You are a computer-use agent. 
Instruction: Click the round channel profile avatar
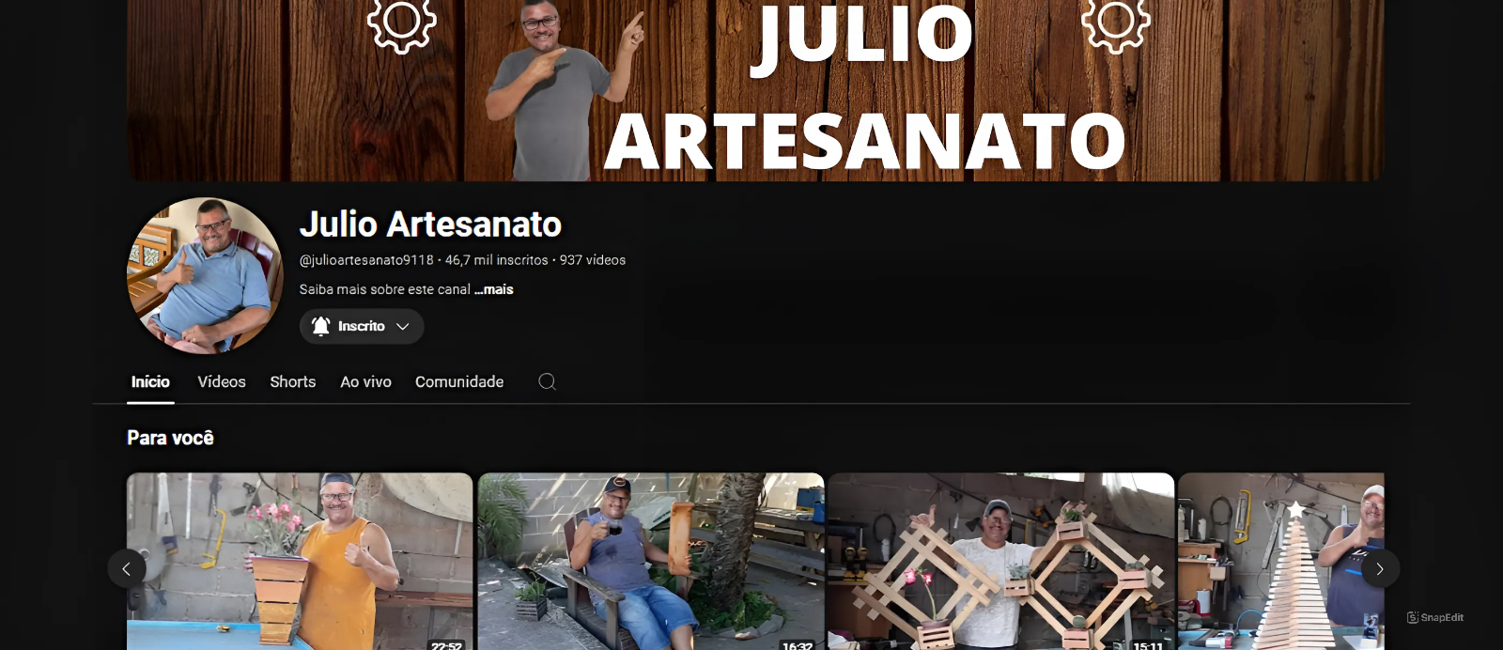pos(205,275)
